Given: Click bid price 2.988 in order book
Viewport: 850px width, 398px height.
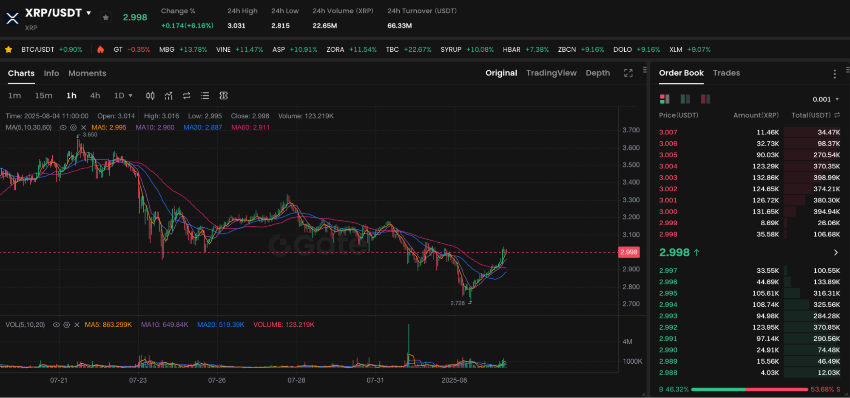Looking at the screenshot, I should [668, 373].
